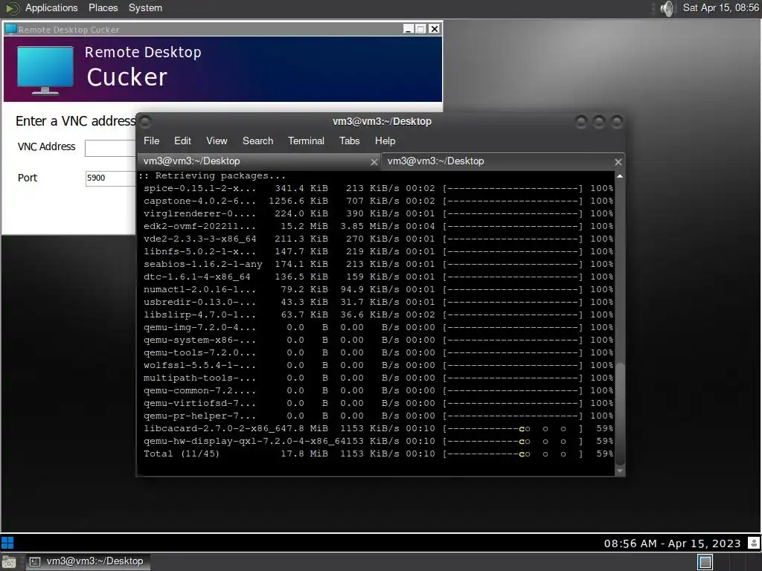
Task: Click the small tray icon right of remote clock
Action: pyautogui.click(x=754, y=543)
